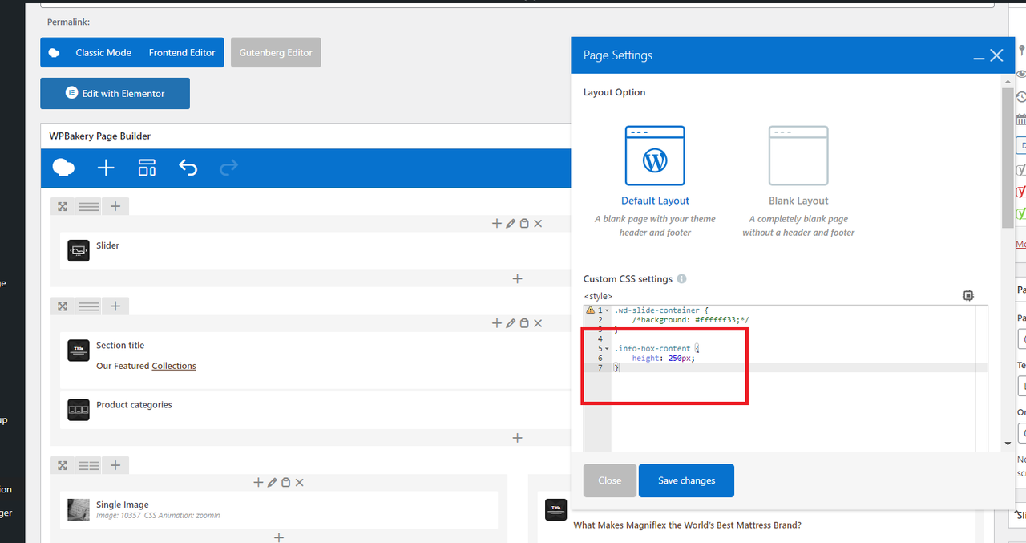Screen dimensions: 1026x543
Task: Collapse code fold arrow on line 5
Action: pyautogui.click(x=608, y=349)
